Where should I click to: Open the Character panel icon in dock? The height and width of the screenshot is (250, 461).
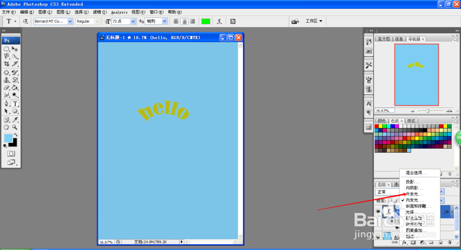pos(369,104)
